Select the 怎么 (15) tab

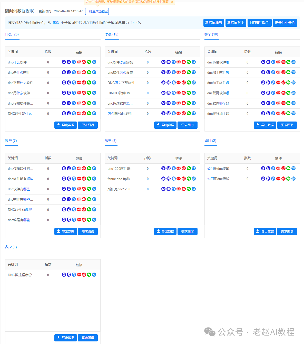[x=112, y=34]
